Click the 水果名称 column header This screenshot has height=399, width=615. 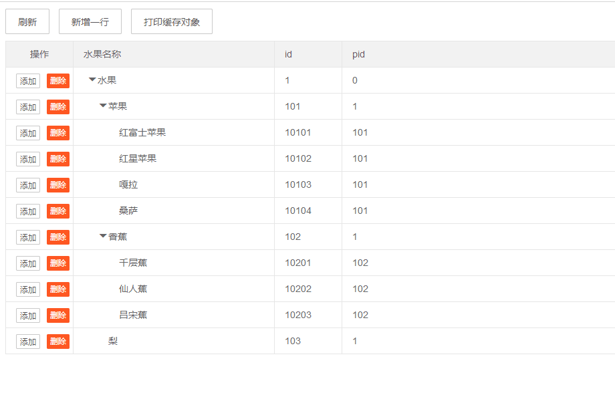(x=102, y=54)
